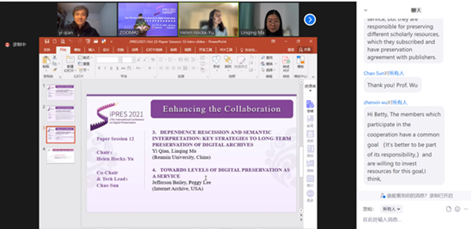Decrease font size with the smaller A icon

point(145,60)
